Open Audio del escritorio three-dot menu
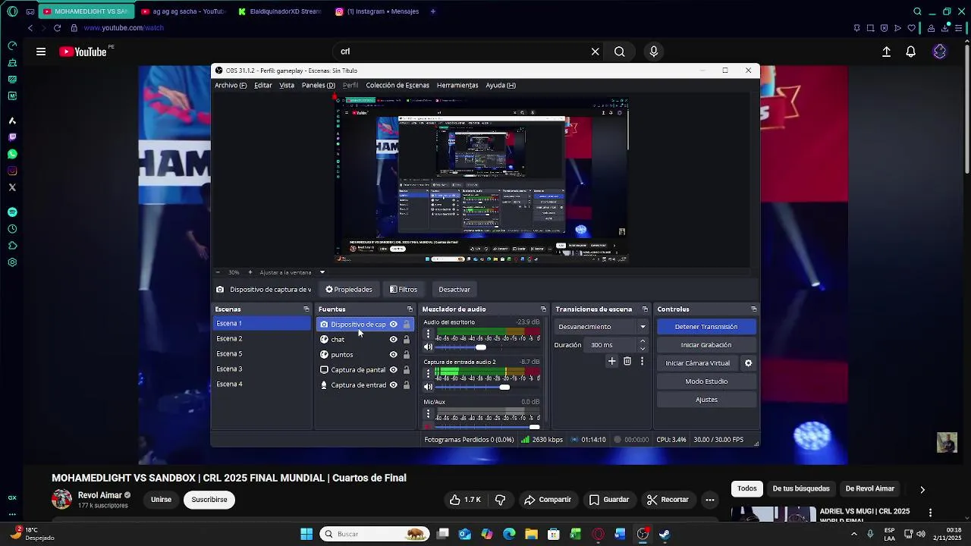Viewport: 971px width, 546px height. [428, 334]
